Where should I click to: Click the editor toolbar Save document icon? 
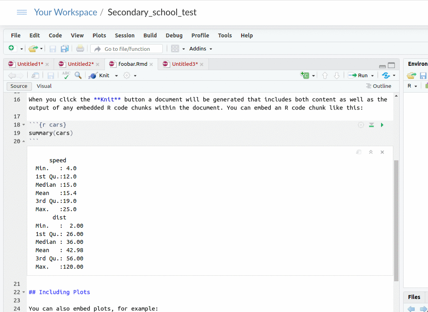(x=51, y=76)
